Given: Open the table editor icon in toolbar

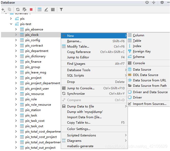Looking at the screenshot, I should click(40, 9).
